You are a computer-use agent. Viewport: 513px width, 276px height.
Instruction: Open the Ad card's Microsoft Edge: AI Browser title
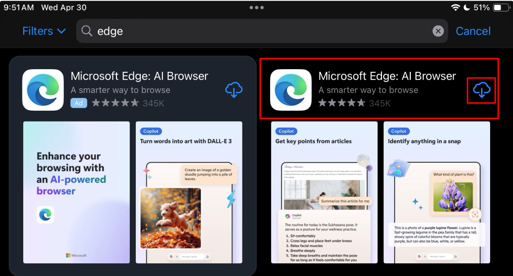[139, 76]
